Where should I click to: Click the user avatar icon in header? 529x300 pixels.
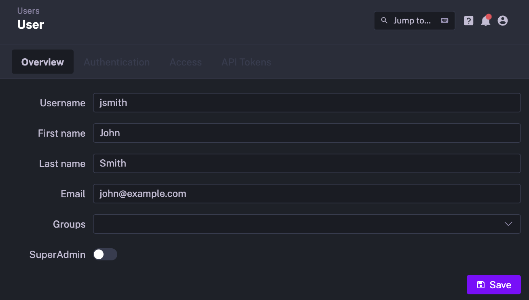coord(502,20)
